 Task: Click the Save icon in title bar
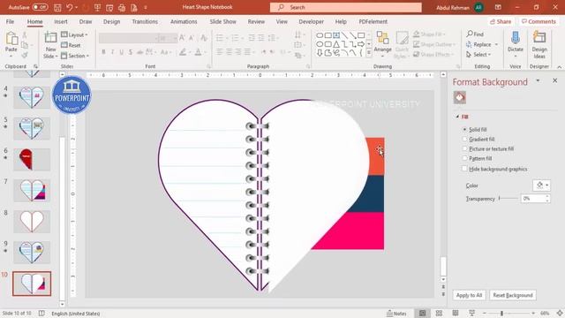57,7
